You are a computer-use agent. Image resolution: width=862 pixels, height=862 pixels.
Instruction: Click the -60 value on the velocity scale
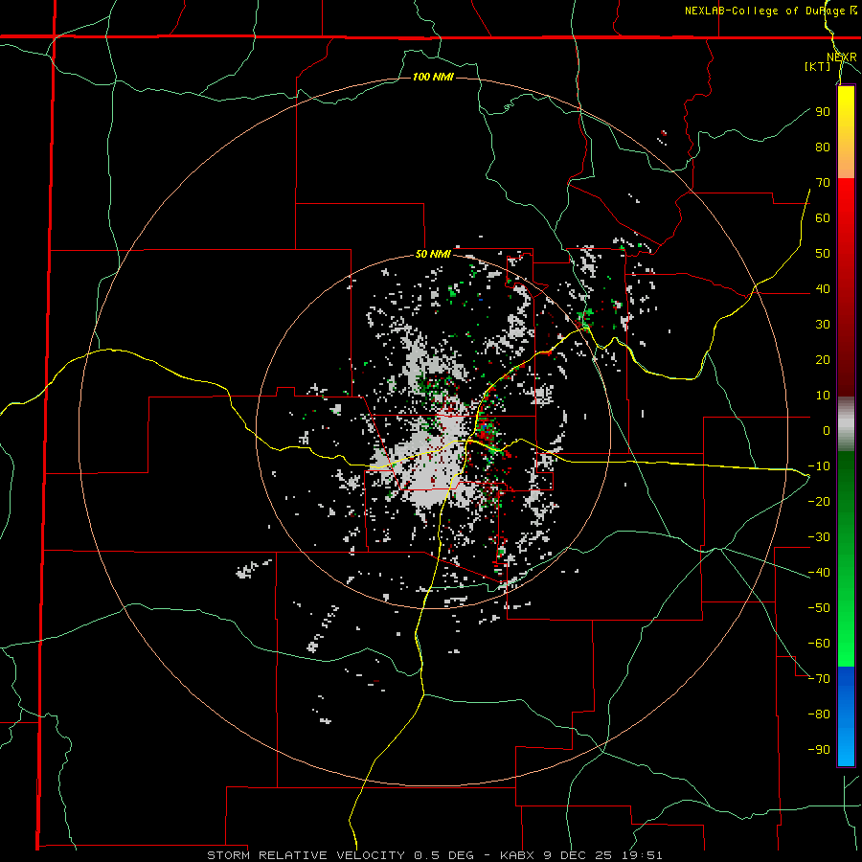click(819, 644)
